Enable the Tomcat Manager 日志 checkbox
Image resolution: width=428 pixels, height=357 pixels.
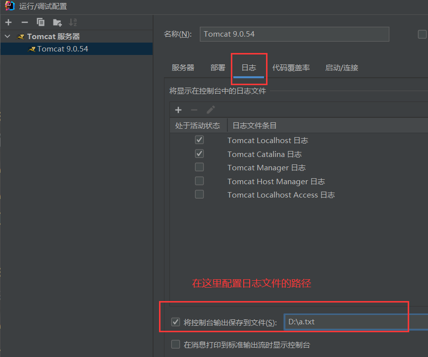click(x=199, y=167)
